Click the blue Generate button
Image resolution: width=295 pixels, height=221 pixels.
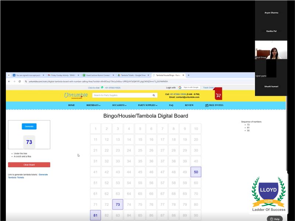click(x=29, y=126)
